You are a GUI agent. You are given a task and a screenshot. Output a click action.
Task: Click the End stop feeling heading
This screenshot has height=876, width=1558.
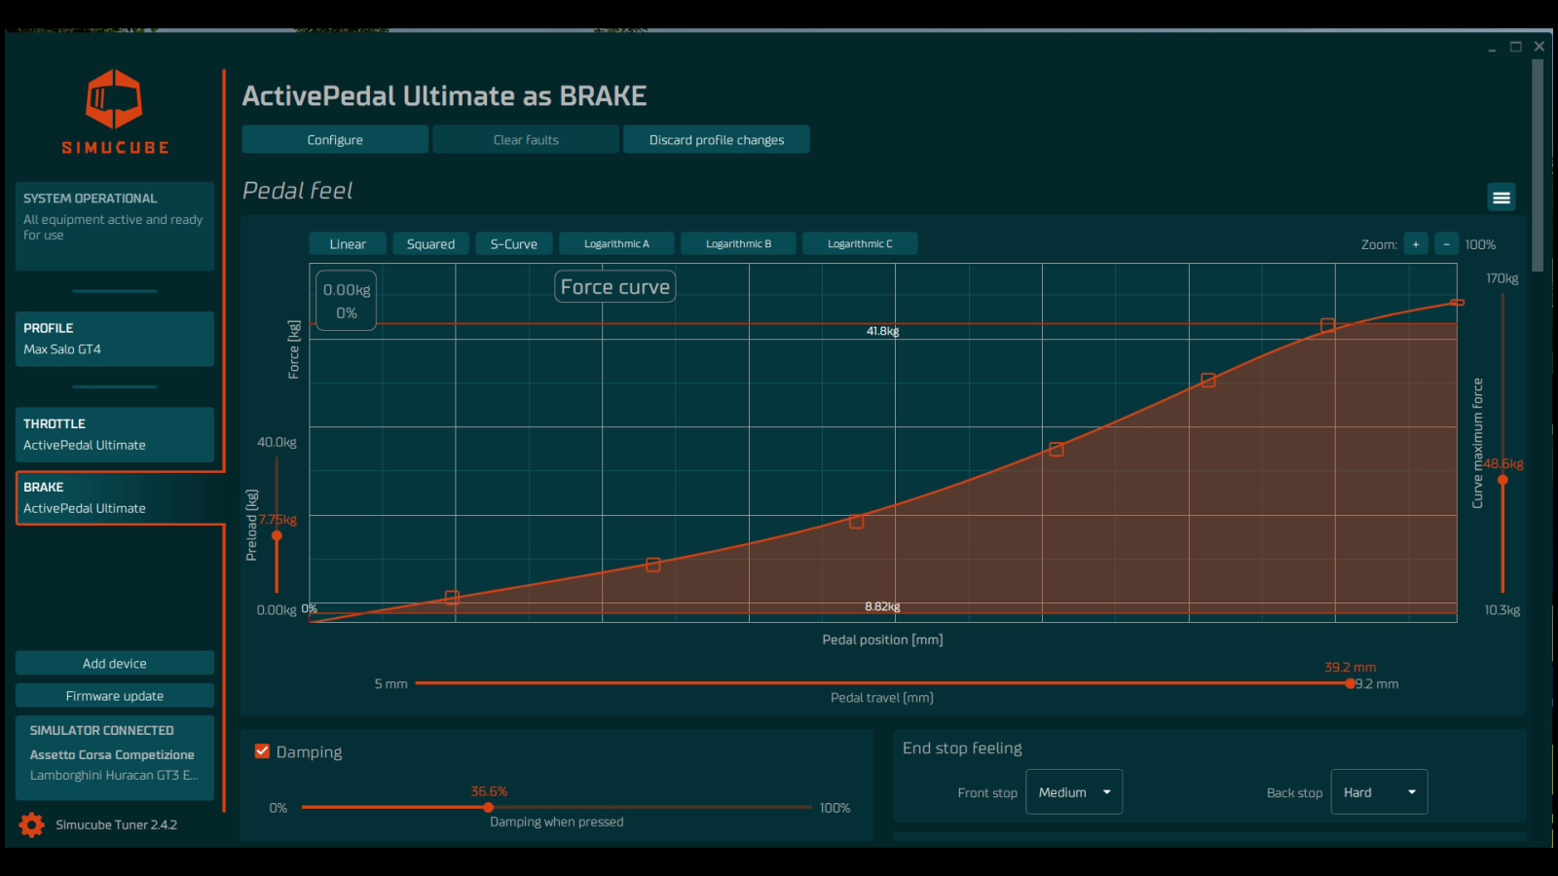[x=962, y=748]
